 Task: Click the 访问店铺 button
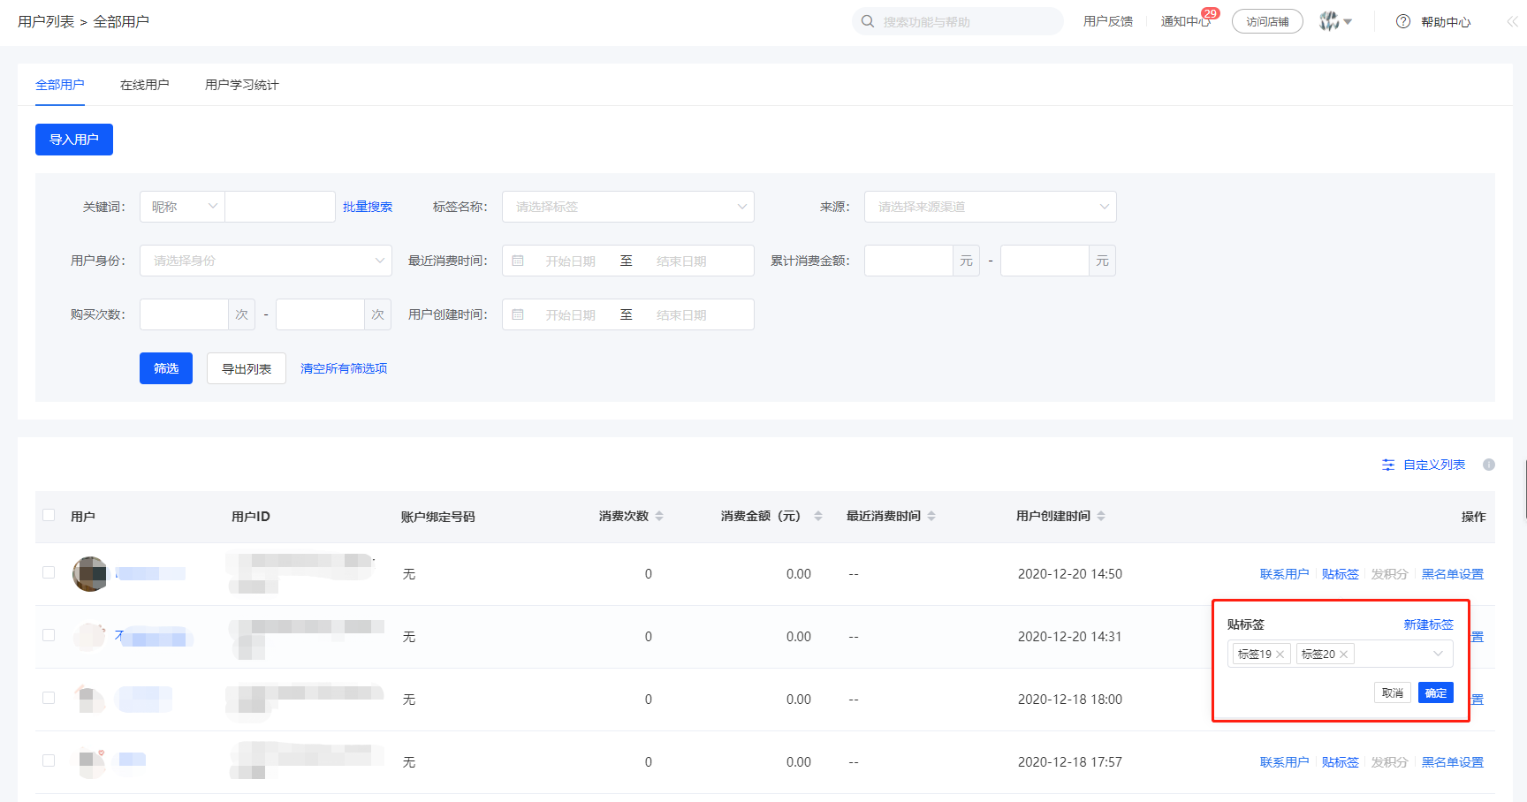coord(1267,21)
